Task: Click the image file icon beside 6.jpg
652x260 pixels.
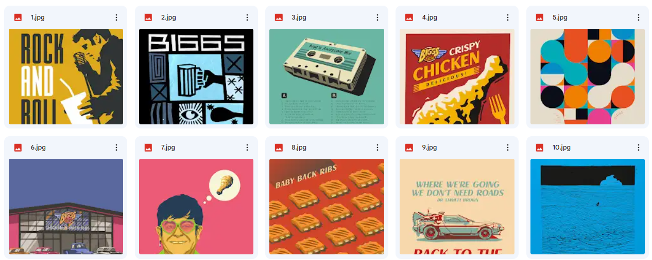Action: tap(18, 147)
